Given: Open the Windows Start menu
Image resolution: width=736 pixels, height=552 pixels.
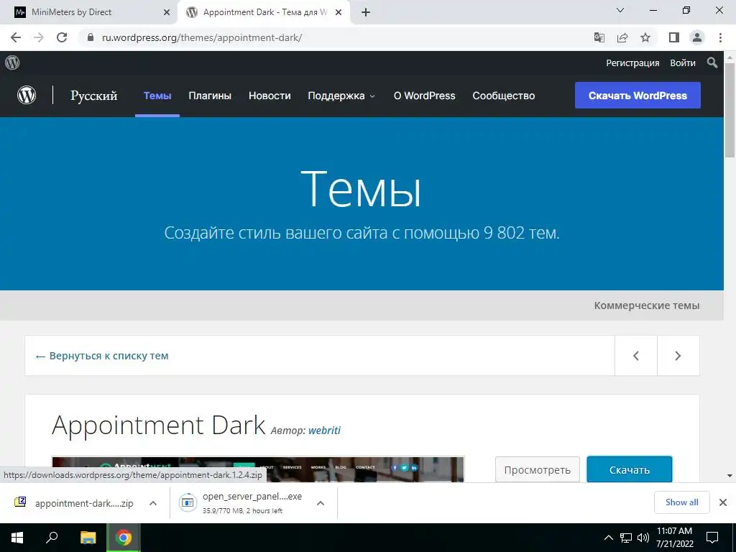Looking at the screenshot, I should coord(17,538).
